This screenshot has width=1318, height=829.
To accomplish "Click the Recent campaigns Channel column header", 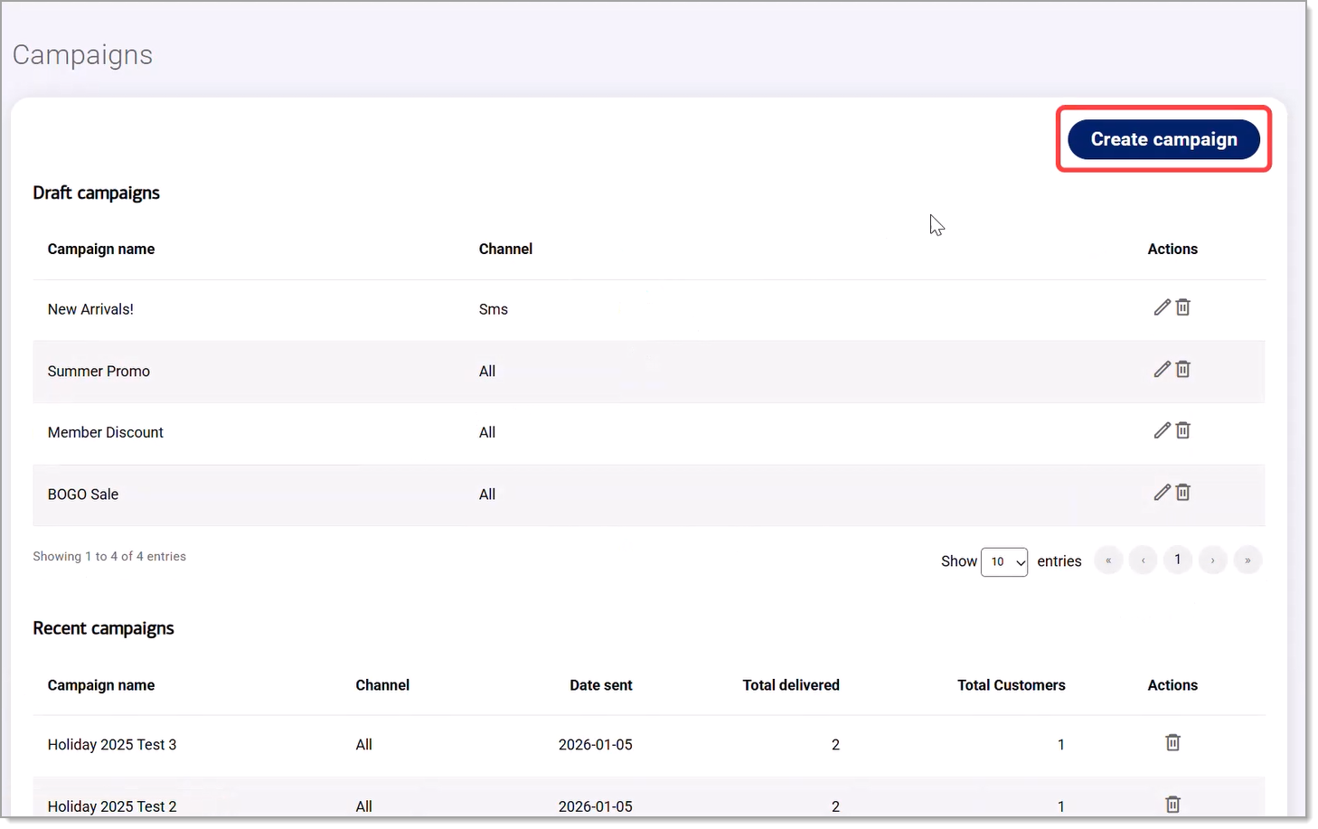I will pos(382,685).
